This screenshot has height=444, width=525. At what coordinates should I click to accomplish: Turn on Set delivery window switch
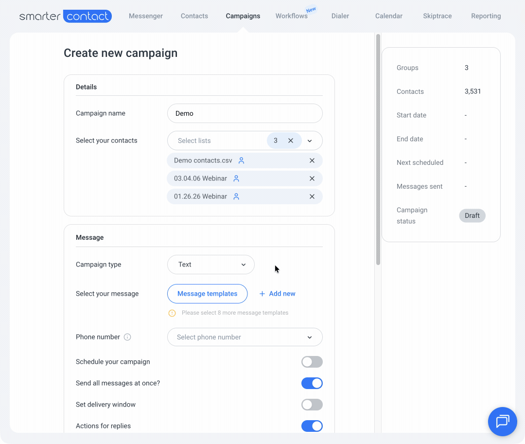point(312,405)
